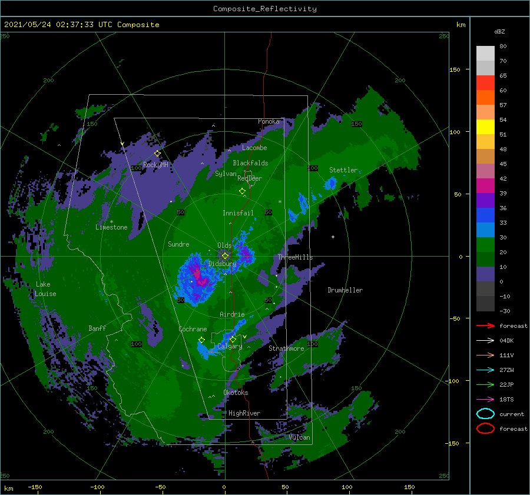
Task: Click the white 04DK arrow in legend
Action: 485,341
